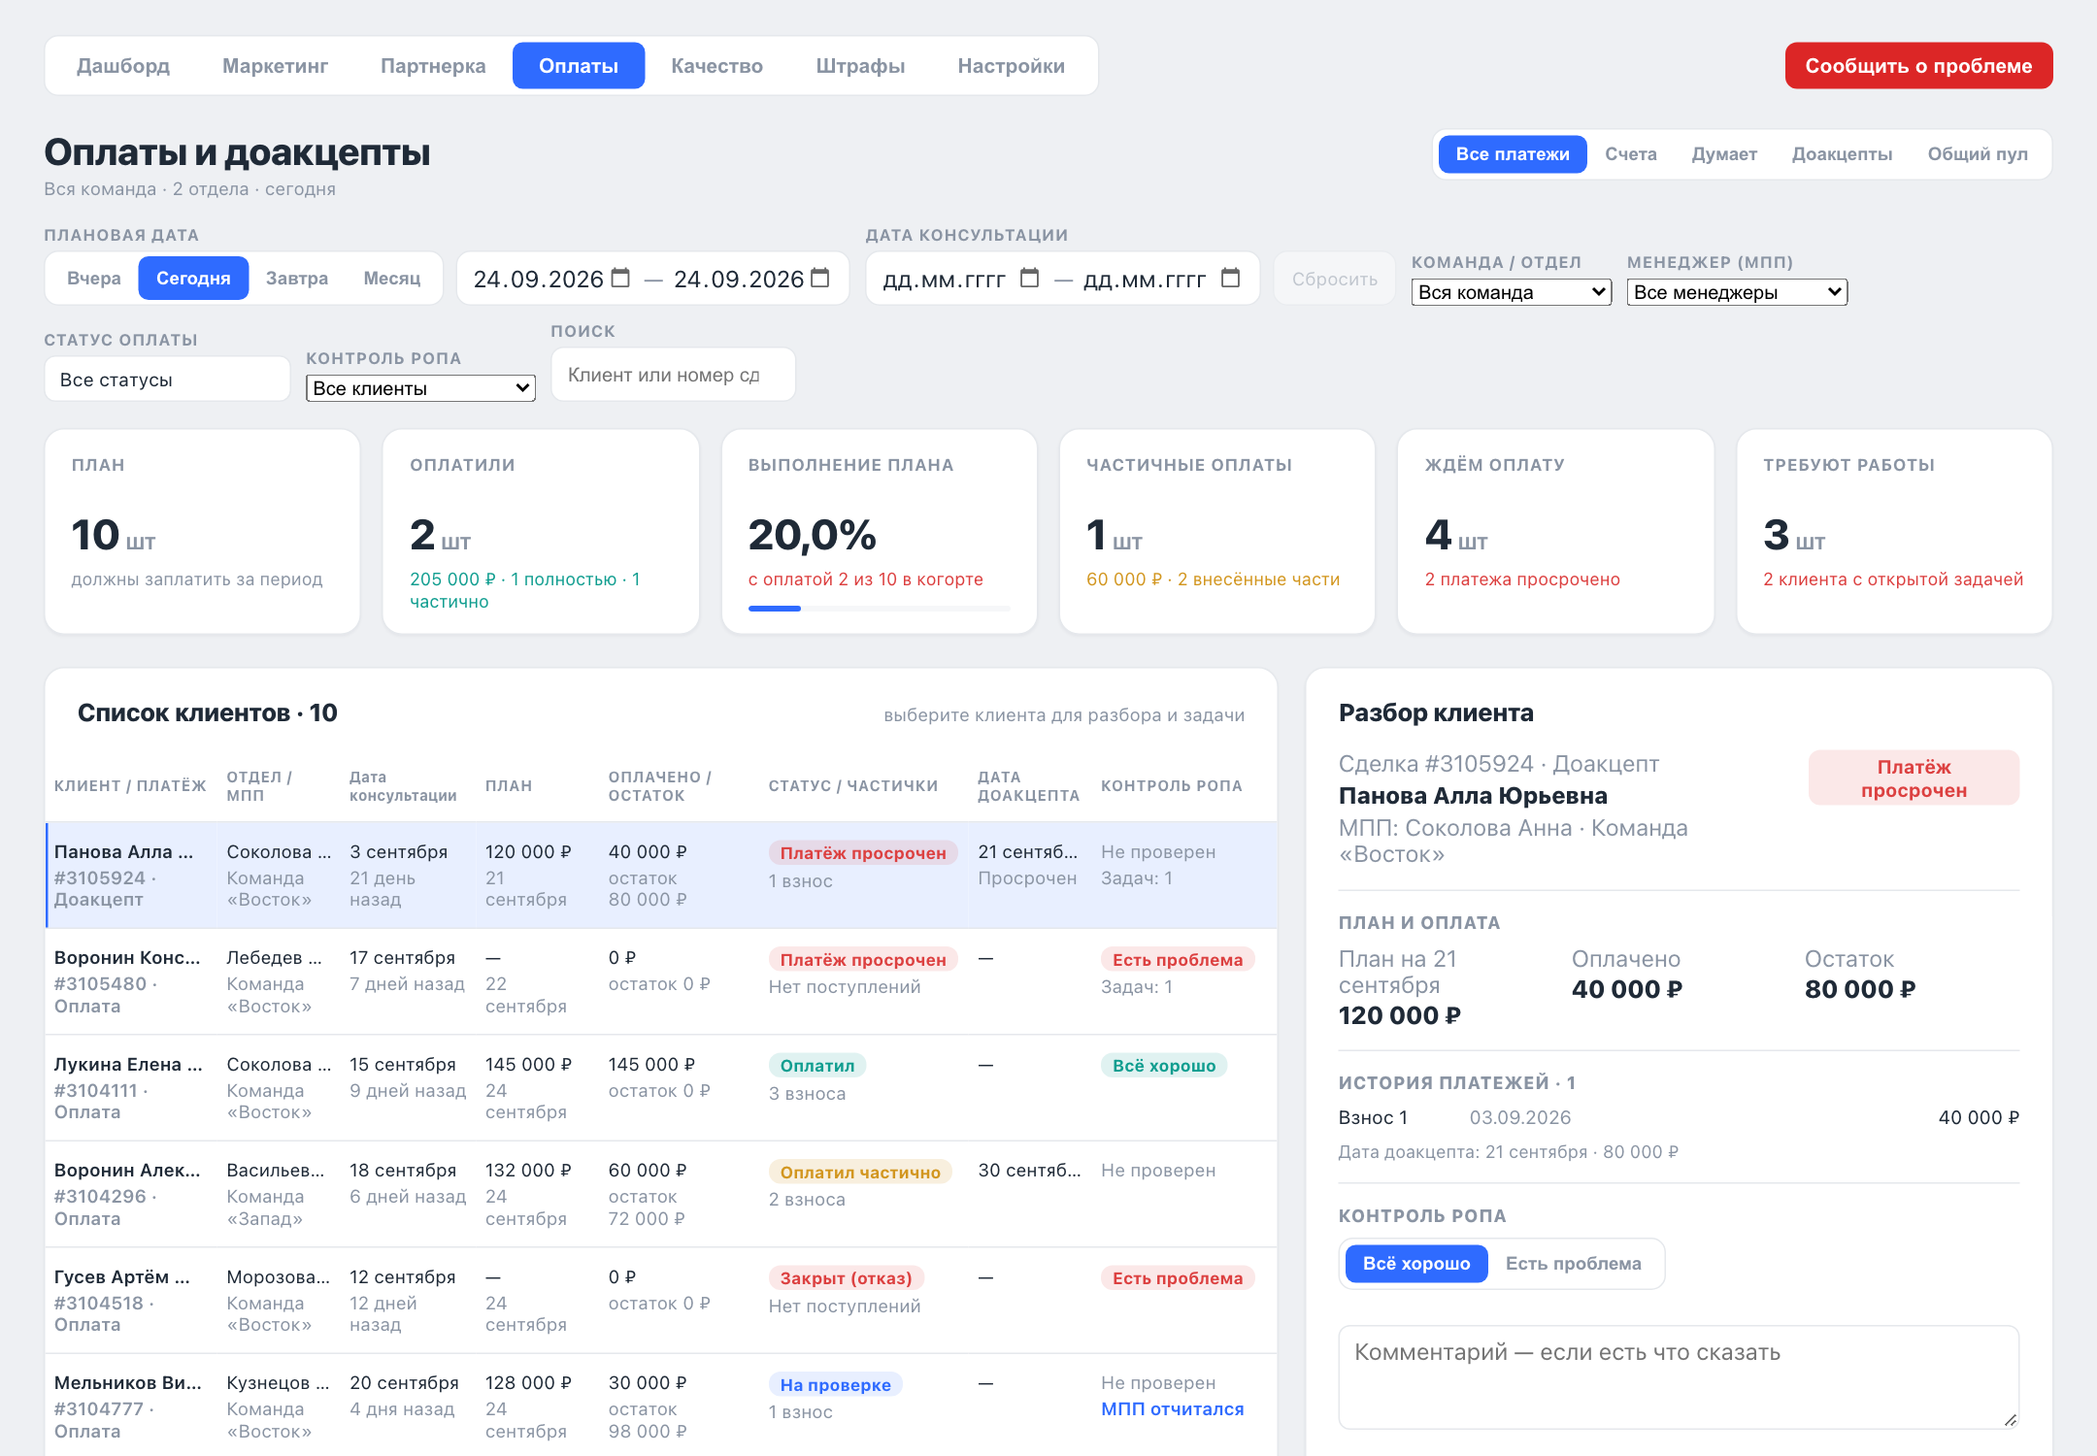The height and width of the screenshot is (1456, 2097).
Task: Show the Думает payments view
Action: point(1724,154)
